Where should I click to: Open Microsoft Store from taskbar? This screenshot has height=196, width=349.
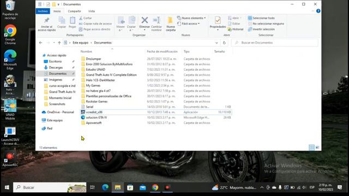point(130,187)
